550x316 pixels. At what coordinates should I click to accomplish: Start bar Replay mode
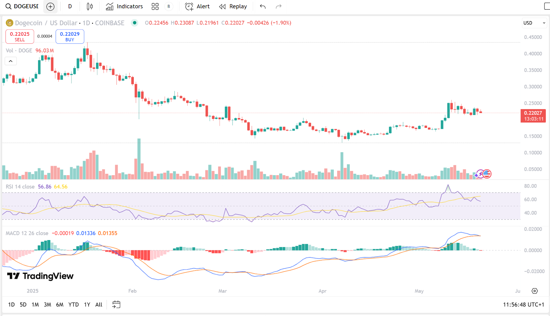[233, 6]
